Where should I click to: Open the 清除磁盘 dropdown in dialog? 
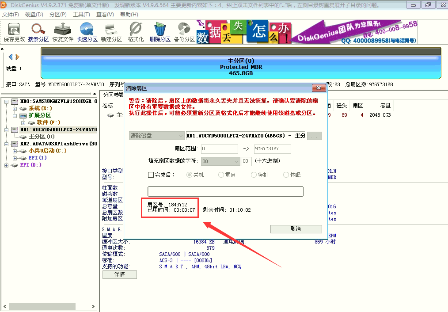tap(156, 136)
